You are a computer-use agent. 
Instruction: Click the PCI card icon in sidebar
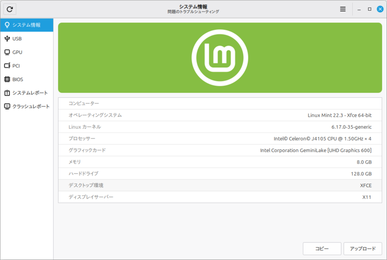[x=7, y=66]
